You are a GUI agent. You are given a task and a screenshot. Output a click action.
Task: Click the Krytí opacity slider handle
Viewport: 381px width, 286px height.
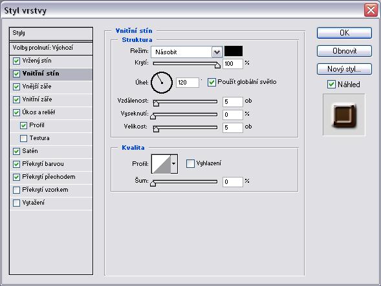click(x=217, y=65)
